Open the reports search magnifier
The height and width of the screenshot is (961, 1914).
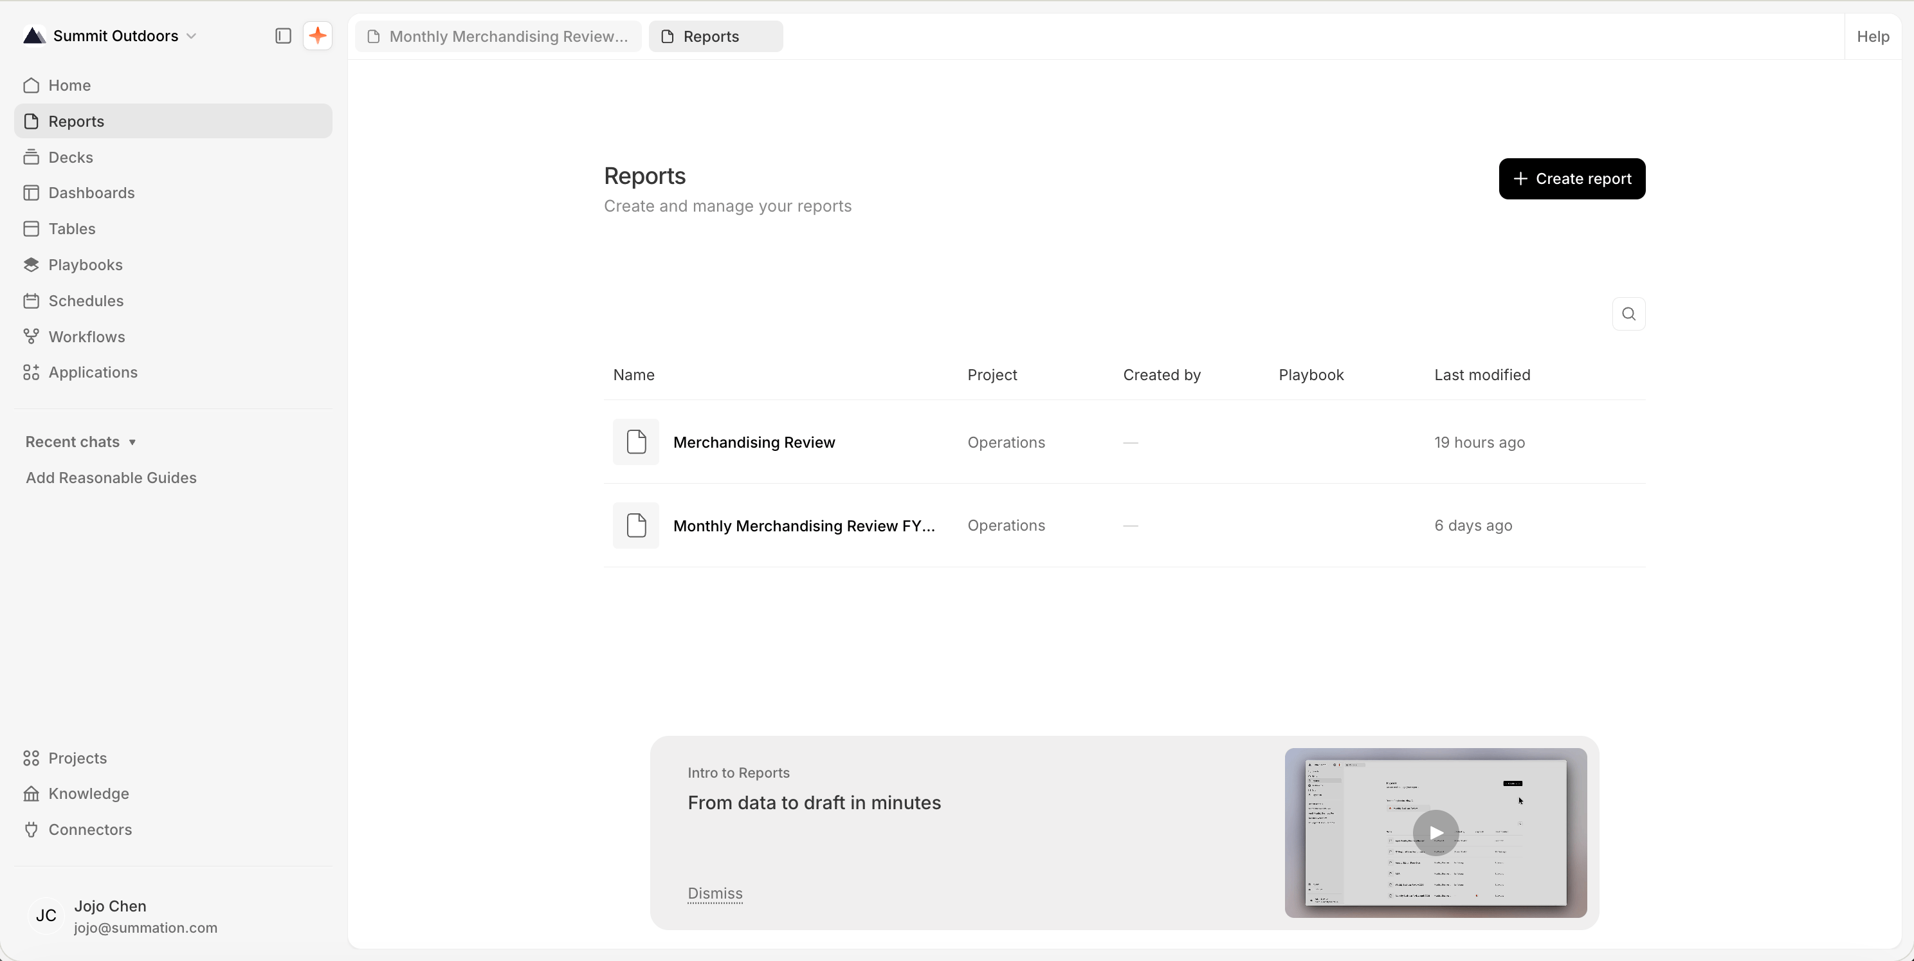tap(1628, 314)
